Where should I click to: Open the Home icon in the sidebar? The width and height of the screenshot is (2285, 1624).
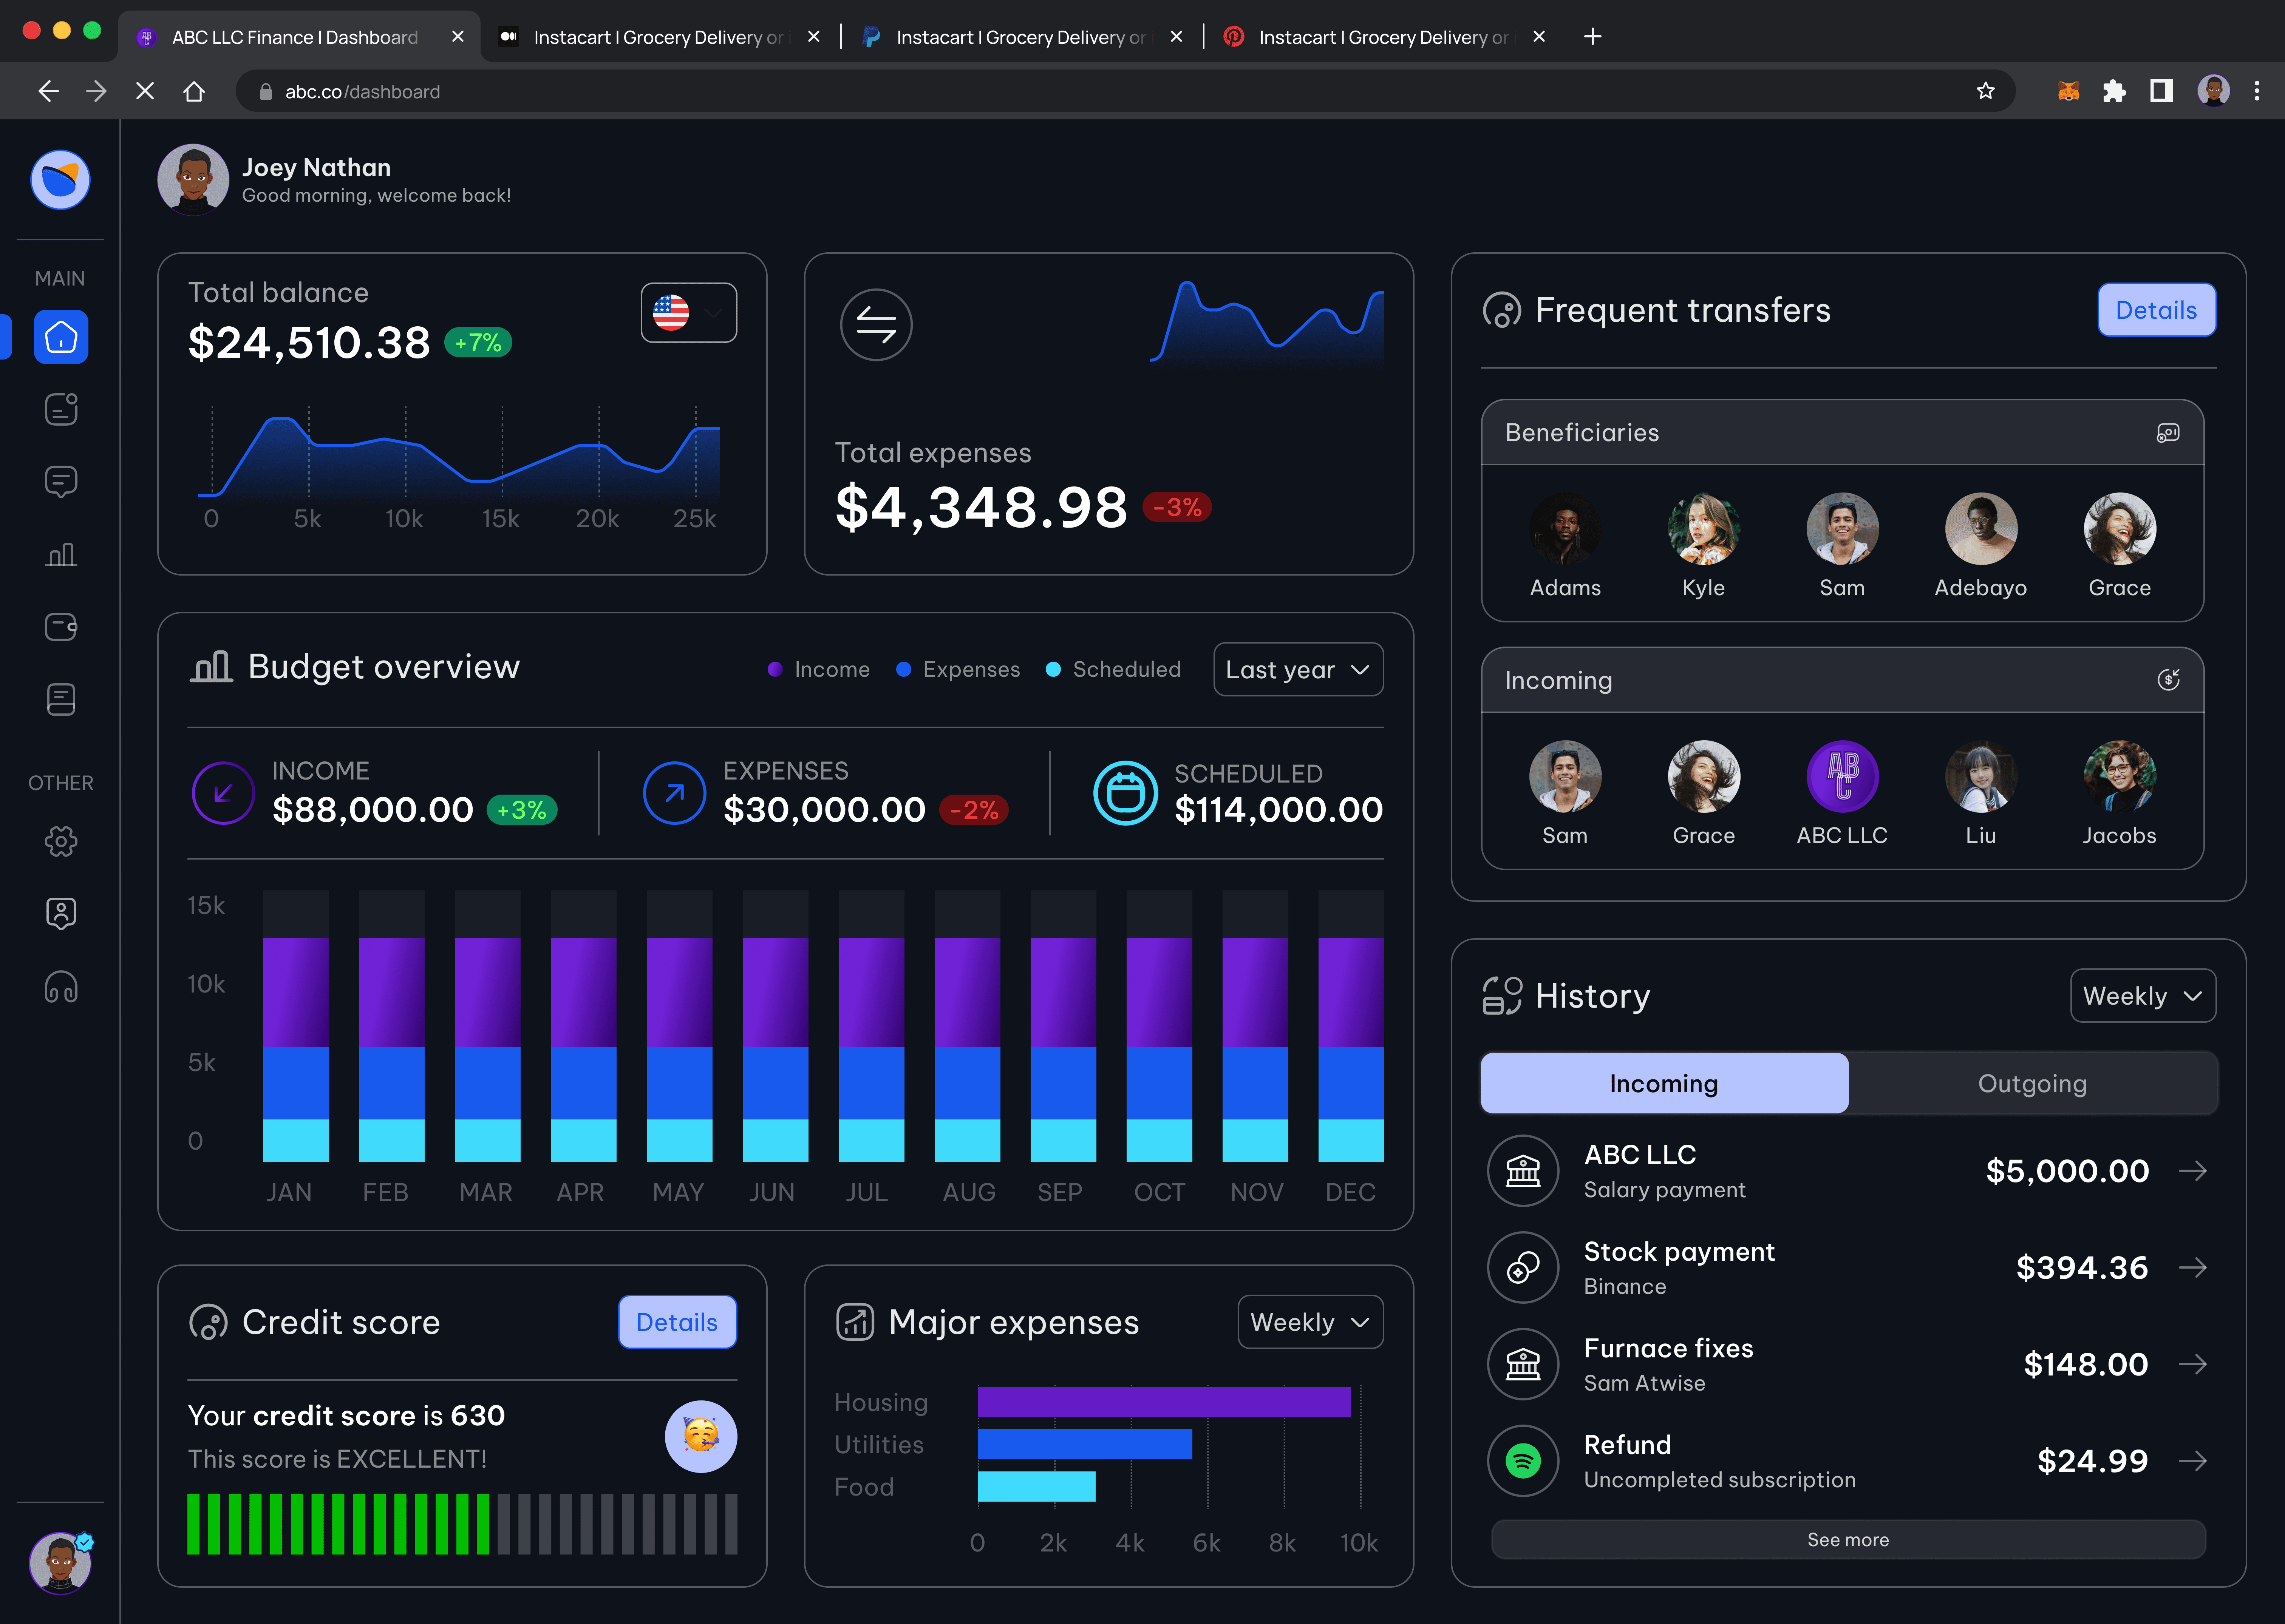click(61, 337)
